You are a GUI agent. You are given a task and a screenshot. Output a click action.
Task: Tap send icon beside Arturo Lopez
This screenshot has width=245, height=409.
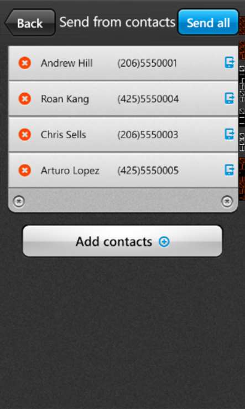point(230,170)
